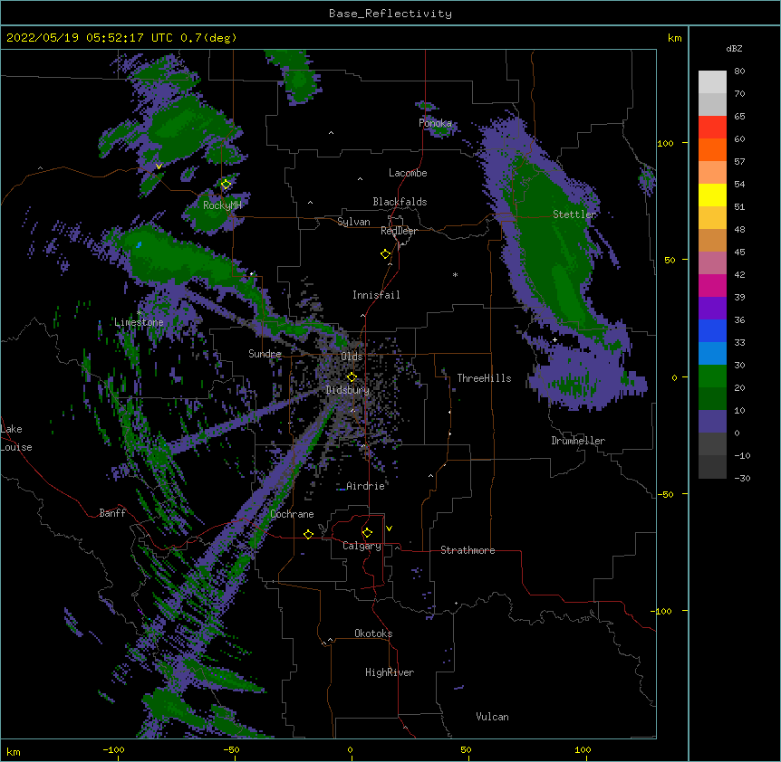Click the yellow diamond marker above Calgary label
Viewport: 781px width, 762px height.
coord(367,533)
